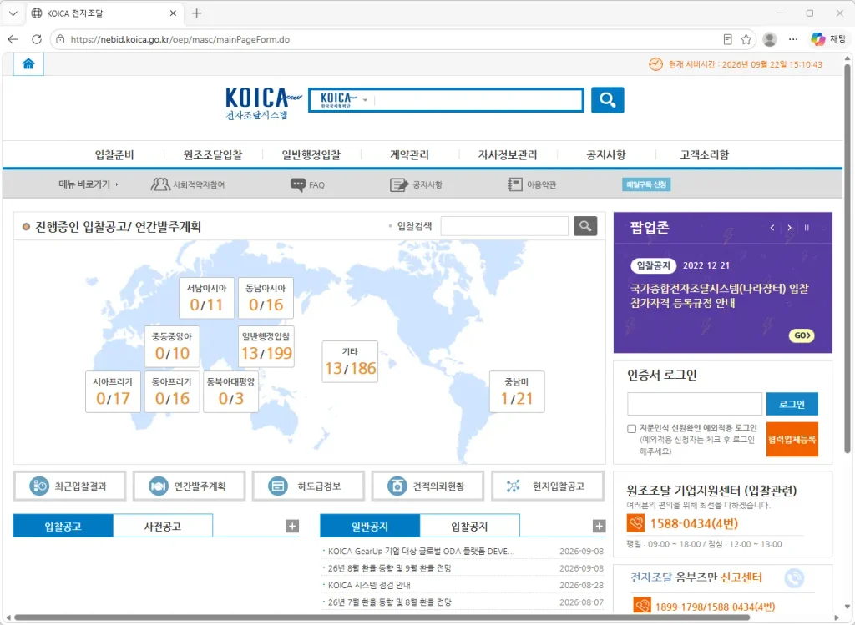The image size is (855, 625).
Task: Open browser settings and more menu
Action: coord(793,39)
